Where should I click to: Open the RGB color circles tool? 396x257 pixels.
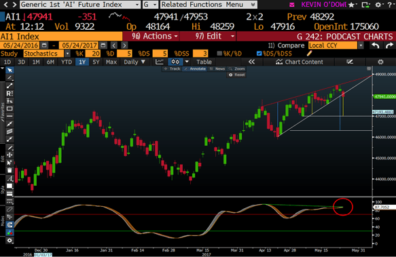[x=10, y=233]
